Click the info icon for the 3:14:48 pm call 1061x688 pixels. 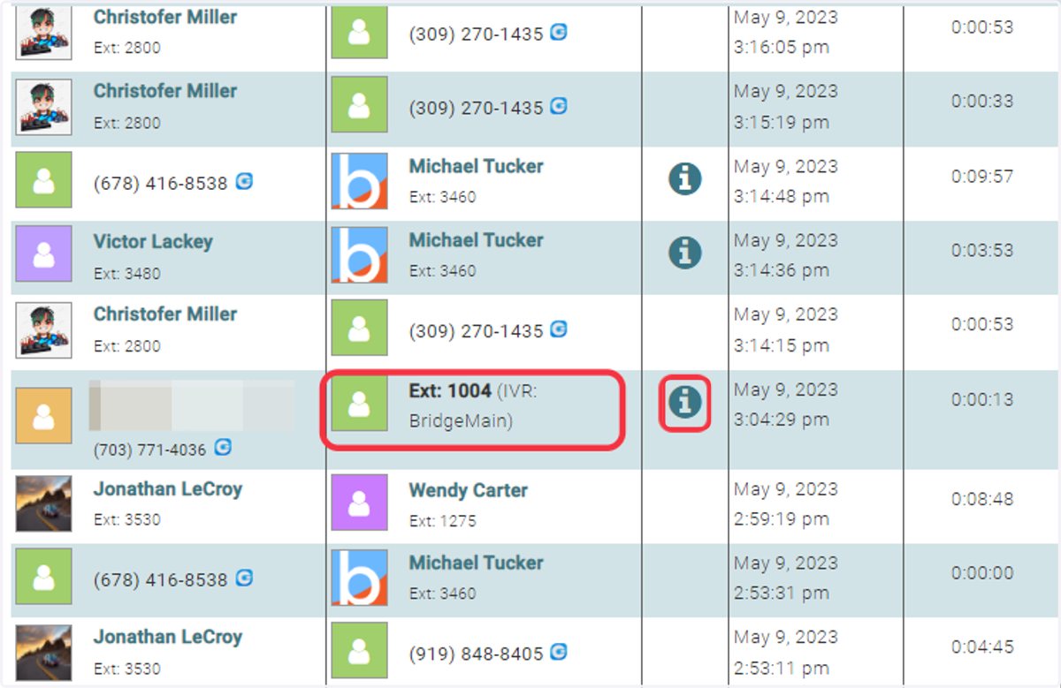[684, 178]
